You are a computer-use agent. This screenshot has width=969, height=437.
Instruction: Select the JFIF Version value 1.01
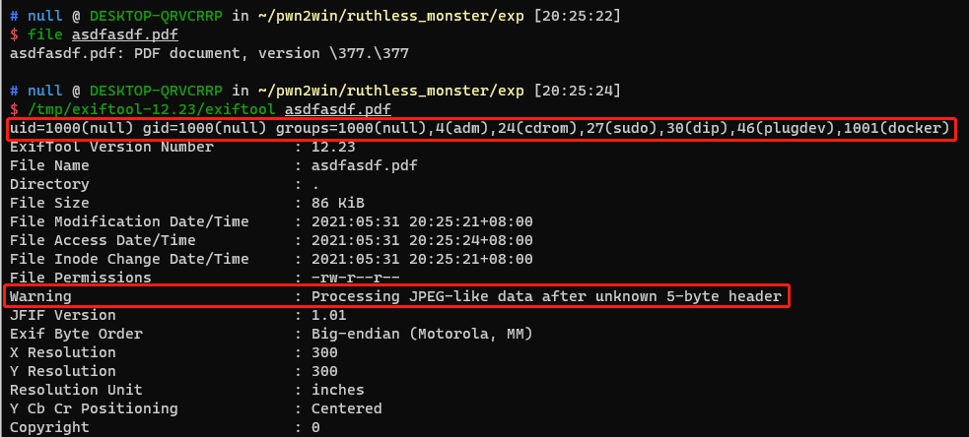pyautogui.click(x=327, y=315)
